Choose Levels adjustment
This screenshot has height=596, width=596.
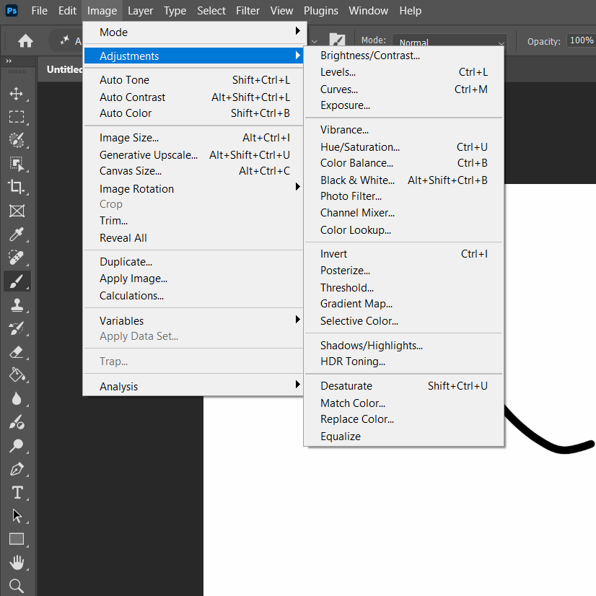pos(403,72)
